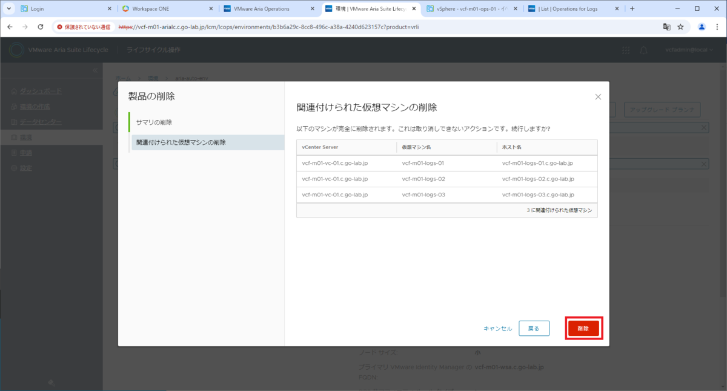Select the vcf-m01-logs-02 virtual machine cell
Screen dimensions: 727x391
coord(423,179)
